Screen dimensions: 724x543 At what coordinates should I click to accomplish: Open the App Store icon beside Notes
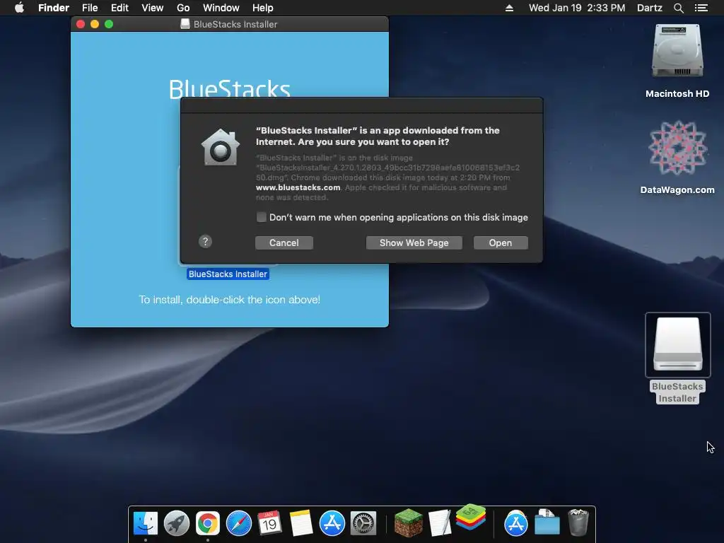332,524
